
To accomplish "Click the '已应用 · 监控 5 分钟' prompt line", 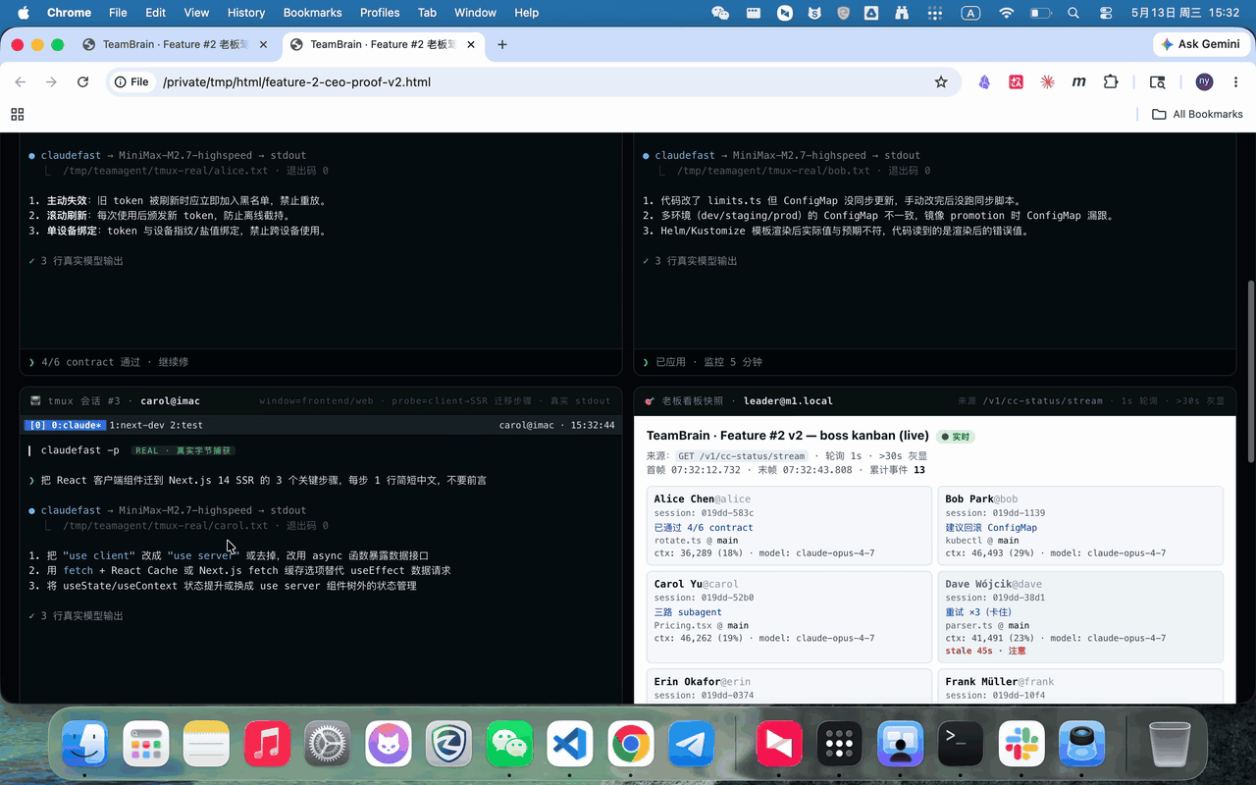I will tap(708, 361).
